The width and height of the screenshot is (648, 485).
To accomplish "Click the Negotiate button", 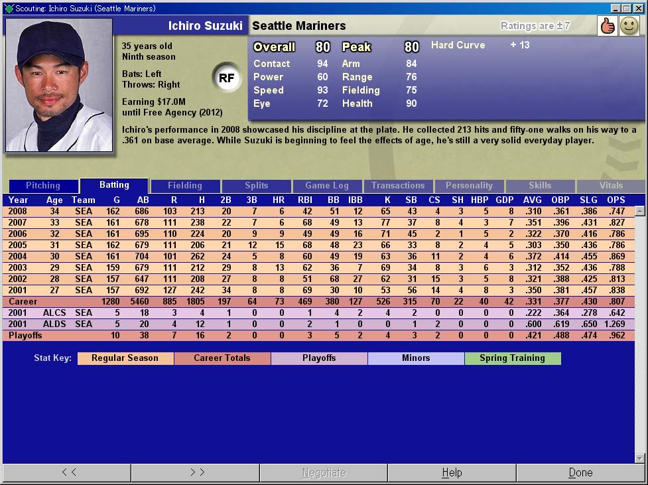I will [x=324, y=472].
